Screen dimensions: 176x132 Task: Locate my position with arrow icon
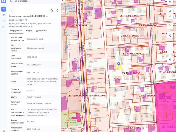170,59
